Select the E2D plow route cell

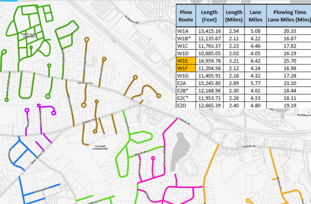coord(186,105)
